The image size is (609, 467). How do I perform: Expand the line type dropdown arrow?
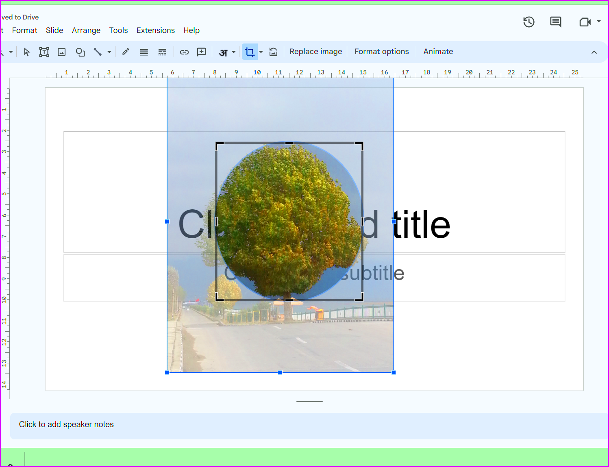coord(109,52)
